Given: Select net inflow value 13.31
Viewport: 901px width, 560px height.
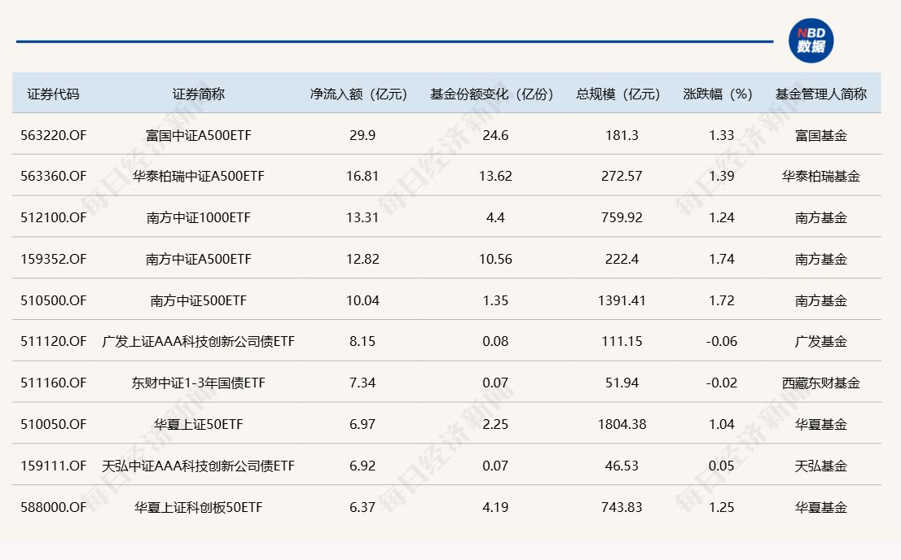Looking at the screenshot, I should coord(363,217).
